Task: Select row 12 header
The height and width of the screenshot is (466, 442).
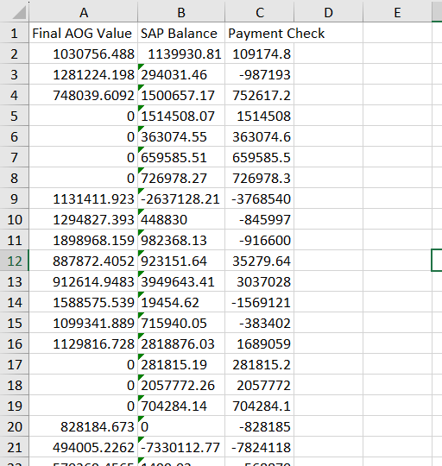Action: click(x=15, y=261)
